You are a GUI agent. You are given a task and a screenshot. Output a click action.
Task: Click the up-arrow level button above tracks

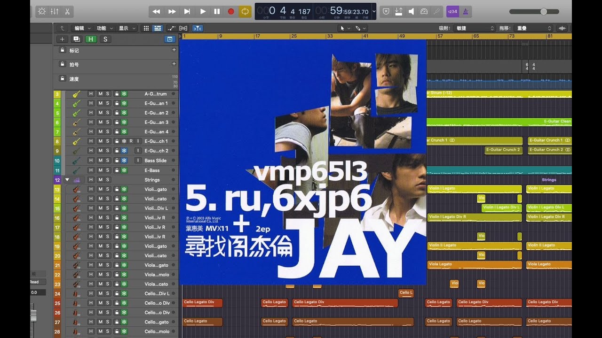[62, 28]
